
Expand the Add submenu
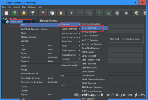click(40, 25)
